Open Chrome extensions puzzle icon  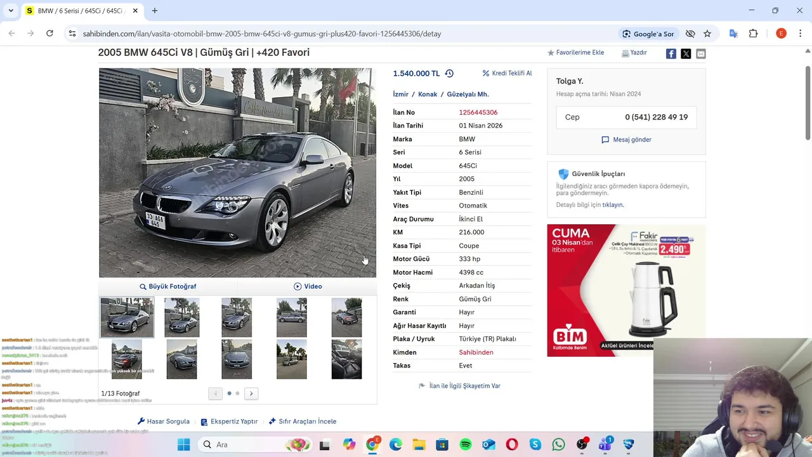tap(754, 34)
